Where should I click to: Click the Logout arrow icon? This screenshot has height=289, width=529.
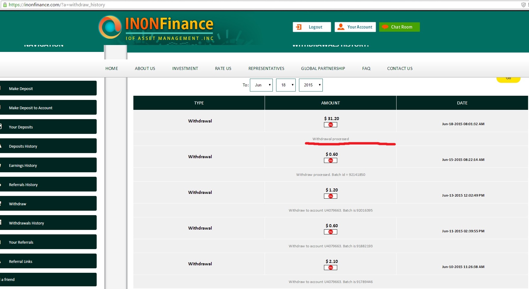299,27
